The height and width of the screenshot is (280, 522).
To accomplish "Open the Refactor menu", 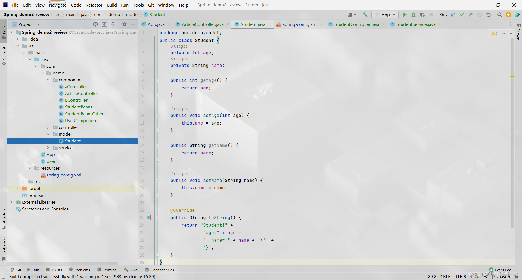I will tap(94, 5).
